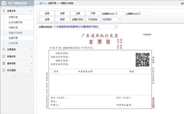This screenshot has width=184, height=114.
Task: Click the 发票联 heading
Action: 100,42
